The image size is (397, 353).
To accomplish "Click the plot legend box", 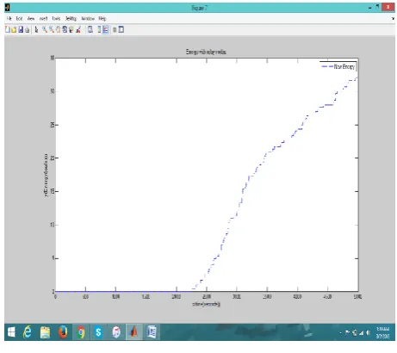I will [x=338, y=66].
